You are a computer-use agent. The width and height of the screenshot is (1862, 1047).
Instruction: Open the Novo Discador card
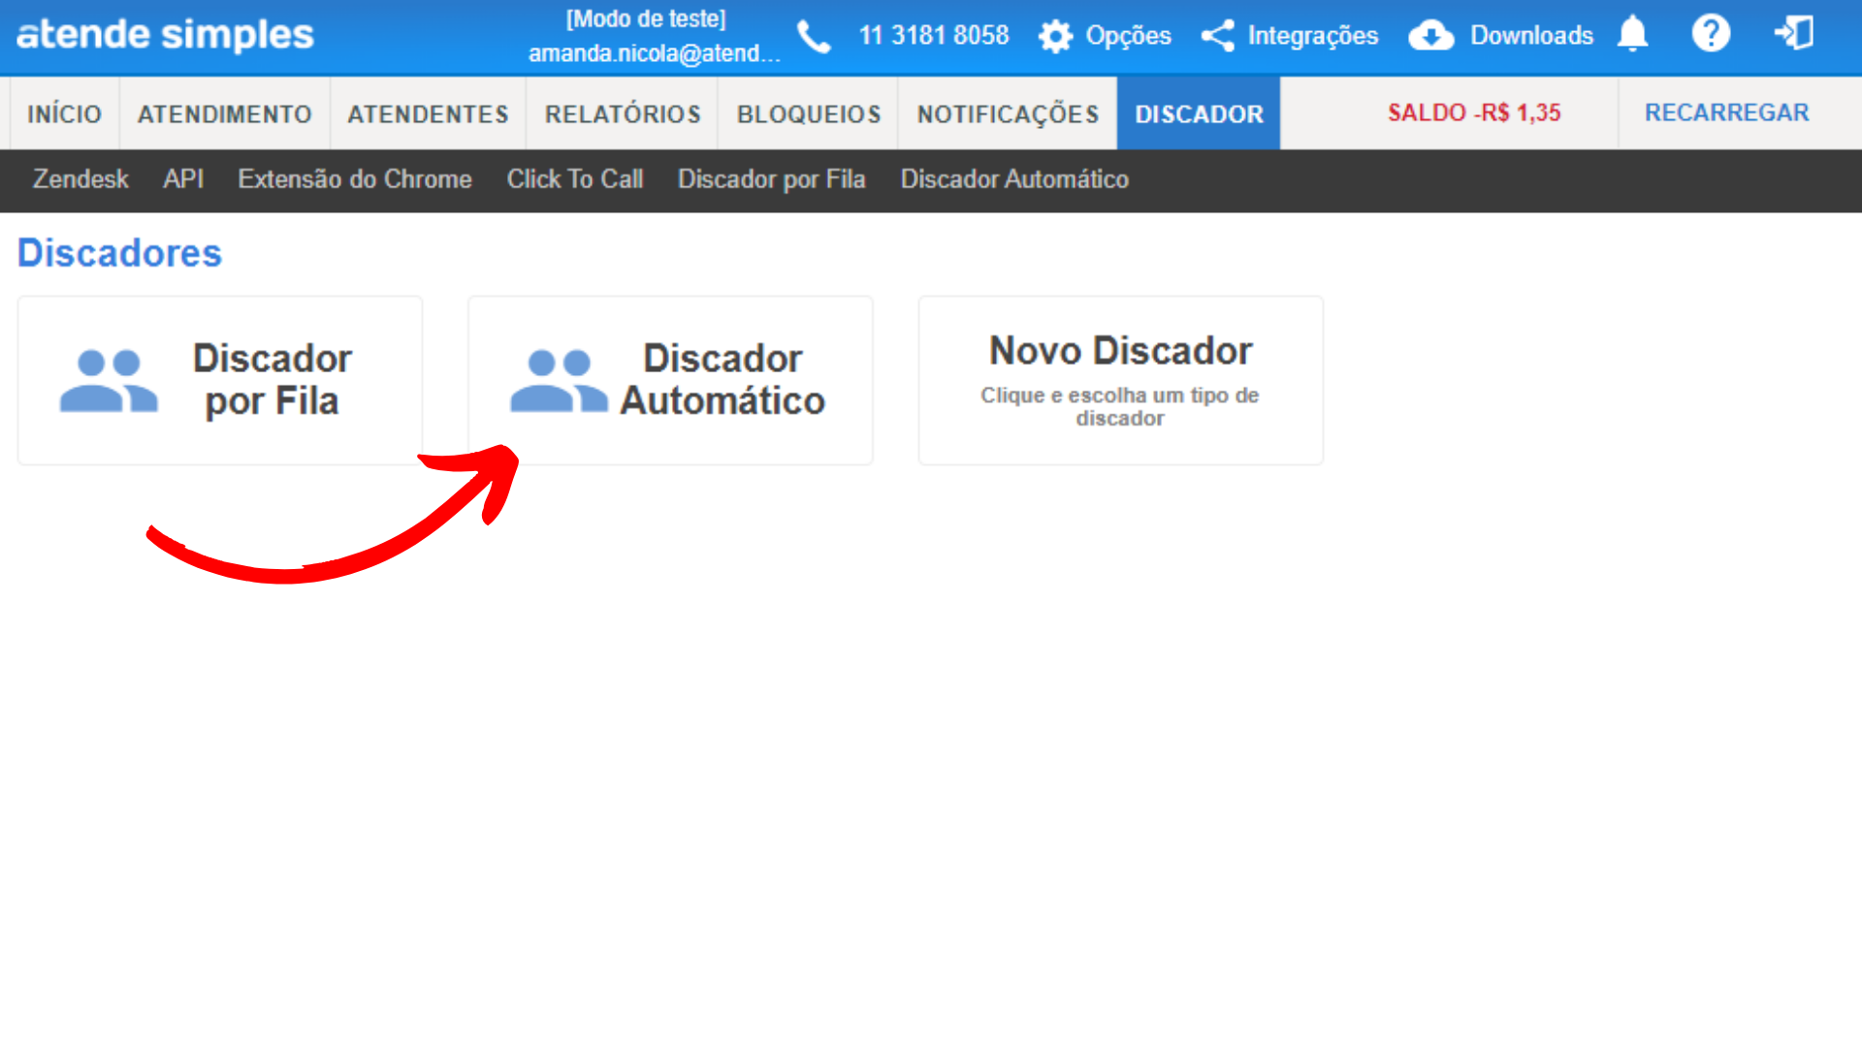(1120, 380)
